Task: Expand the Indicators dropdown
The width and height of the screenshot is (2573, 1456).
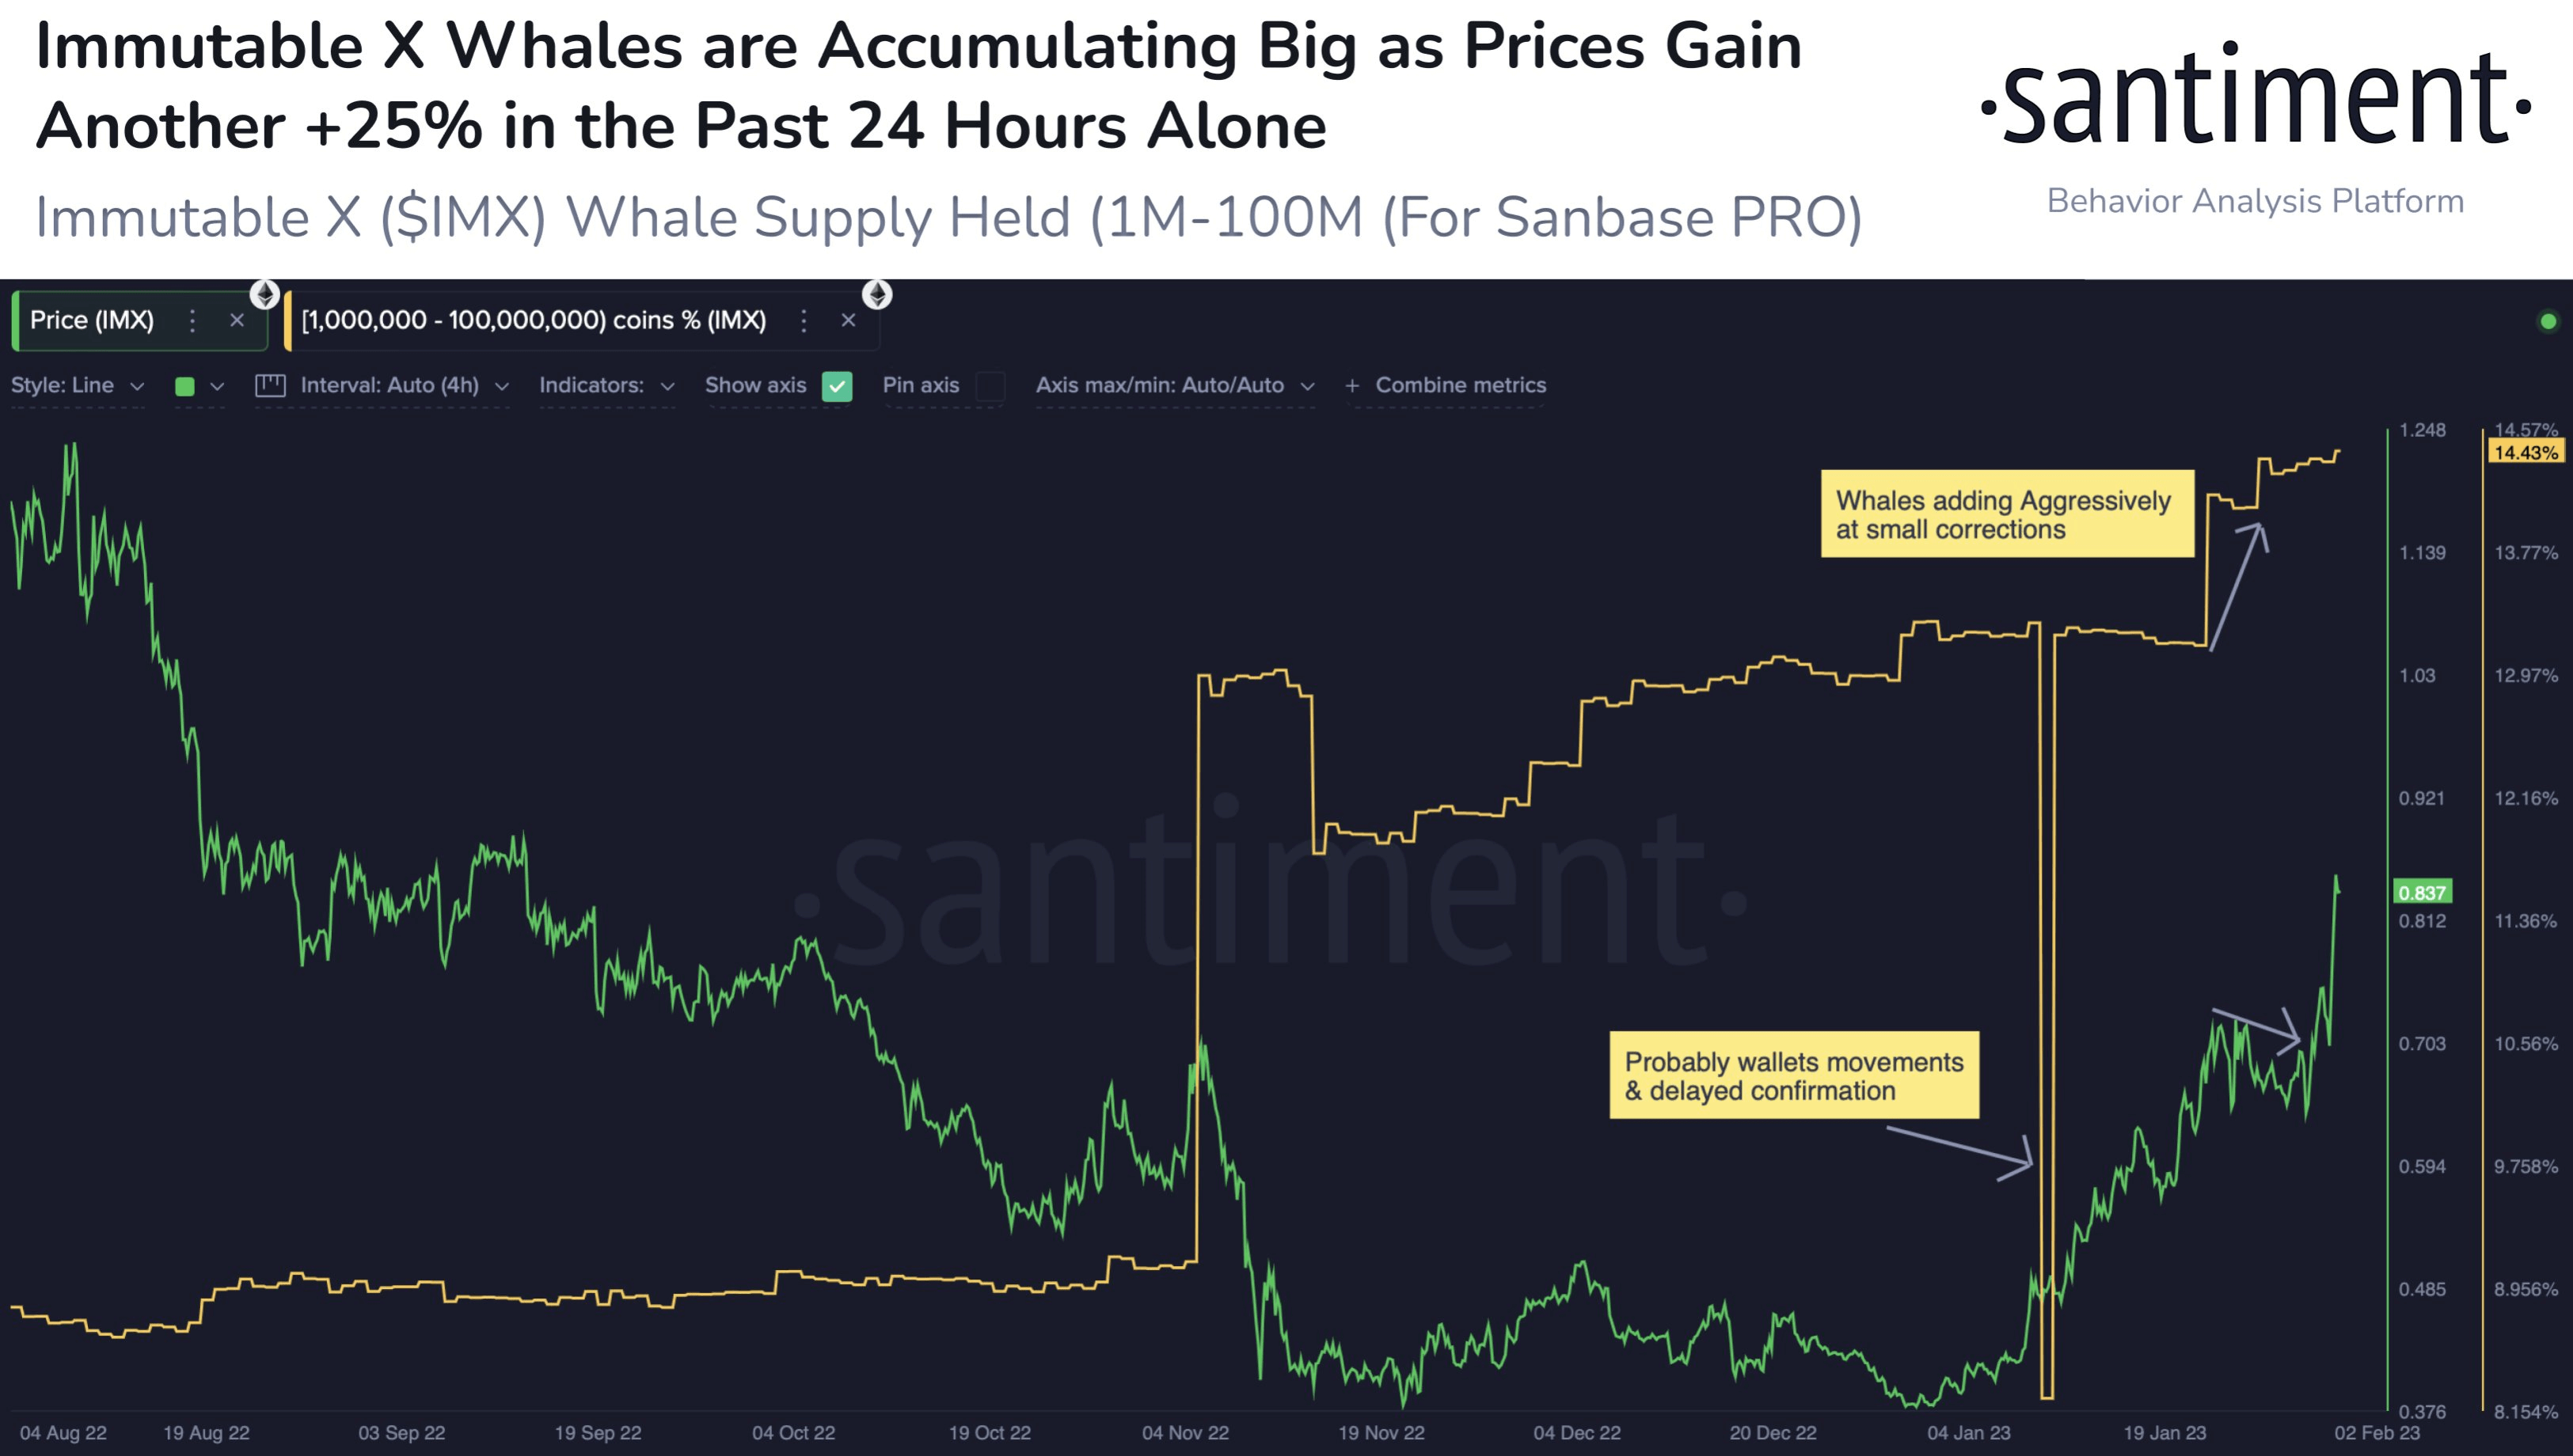Action: 607,385
